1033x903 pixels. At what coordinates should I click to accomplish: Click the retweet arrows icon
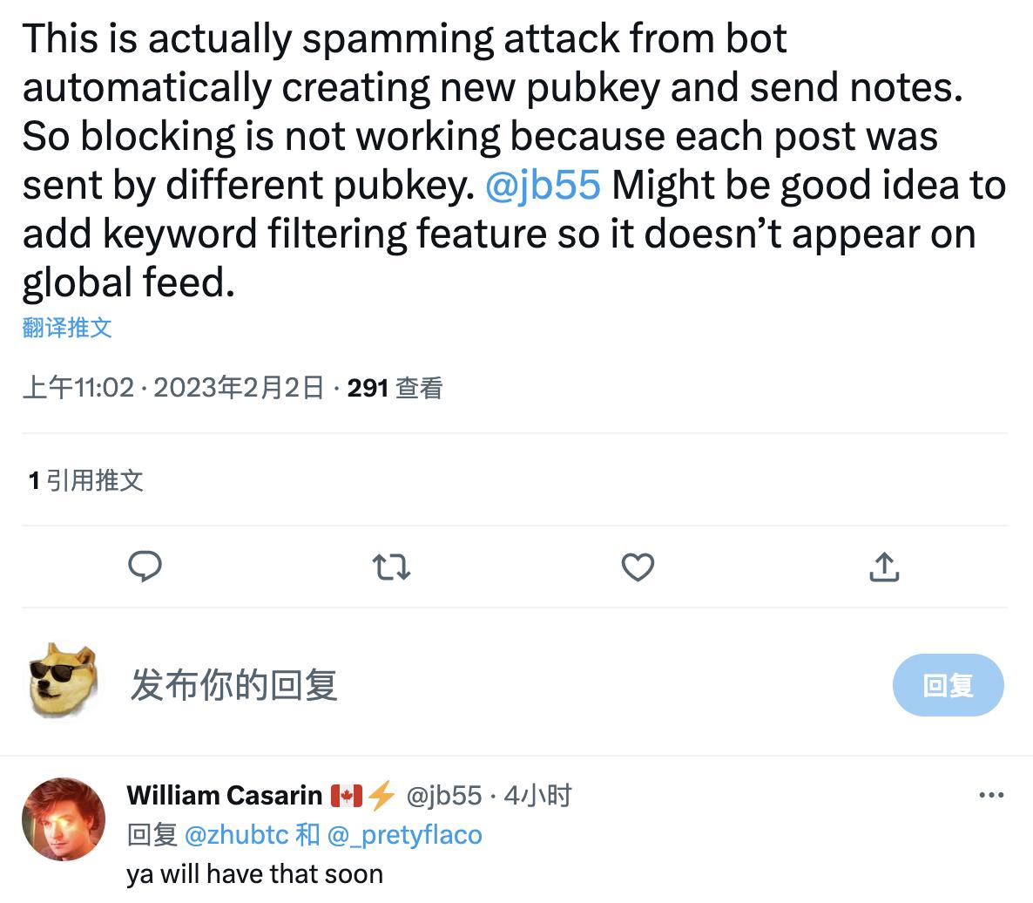(x=391, y=568)
